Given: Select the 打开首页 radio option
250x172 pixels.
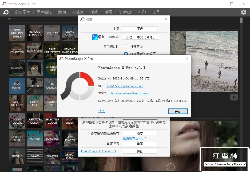Looking at the screenshot, I should point(126,47).
